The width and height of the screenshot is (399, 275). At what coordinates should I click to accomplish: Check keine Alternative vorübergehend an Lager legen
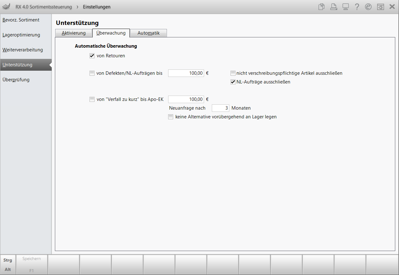pyautogui.click(x=171, y=117)
